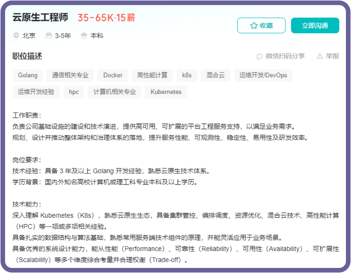Open the 微信扫码分享 link
The image size is (351, 273).
285,56
